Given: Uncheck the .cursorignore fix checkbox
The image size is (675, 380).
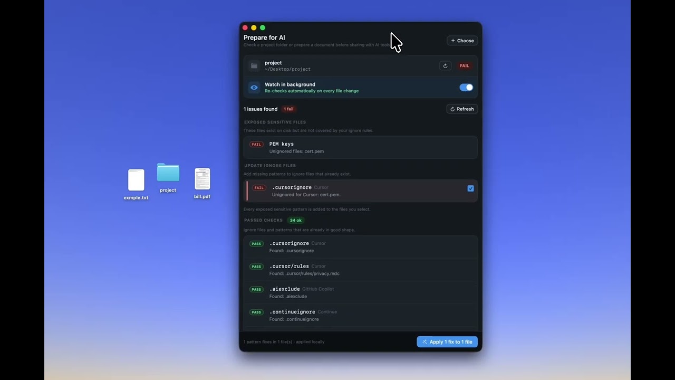Looking at the screenshot, I should click(x=470, y=188).
